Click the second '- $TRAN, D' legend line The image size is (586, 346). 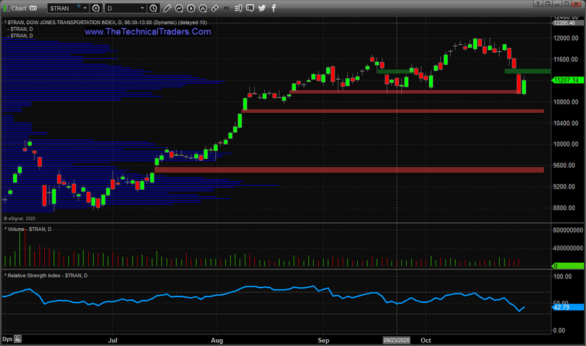point(21,36)
